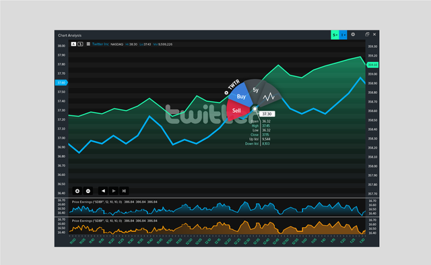The image size is (431, 265).
Task: Toggle the white A box indicator
Action: (73, 44)
